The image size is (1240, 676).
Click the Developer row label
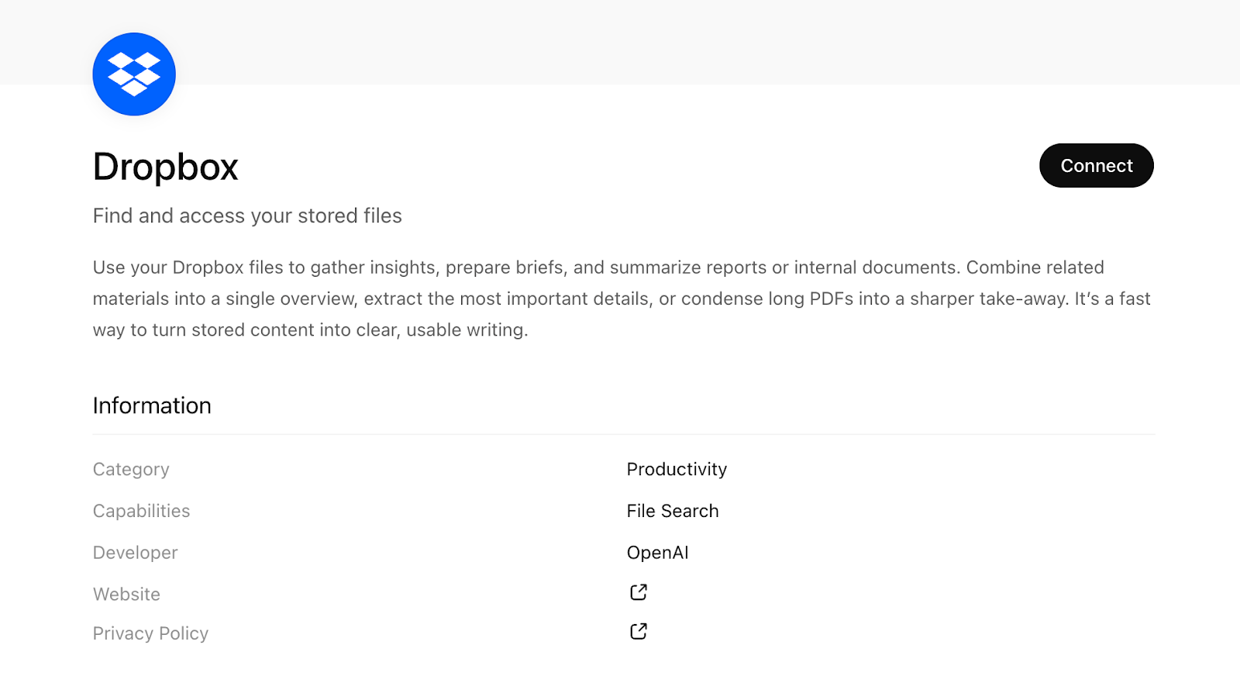point(135,552)
